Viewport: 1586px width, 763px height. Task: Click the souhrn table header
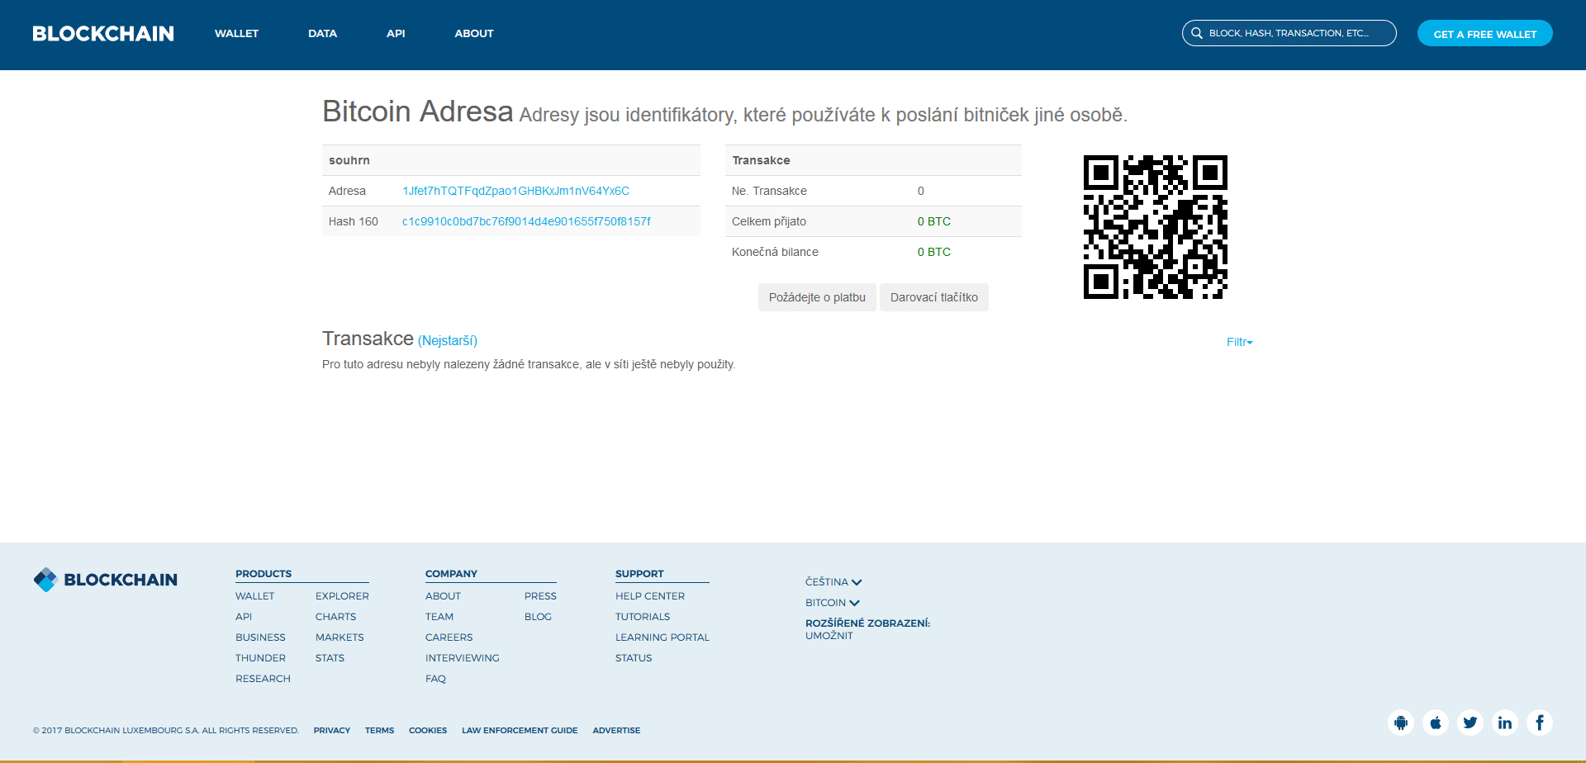point(349,160)
